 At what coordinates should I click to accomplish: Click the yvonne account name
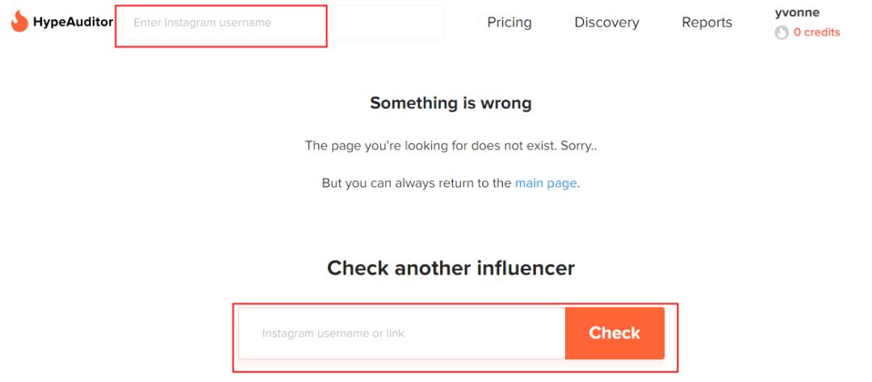(x=797, y=12)
